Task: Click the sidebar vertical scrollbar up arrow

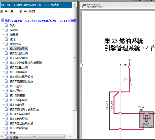Action: click(x=75, y=4)
